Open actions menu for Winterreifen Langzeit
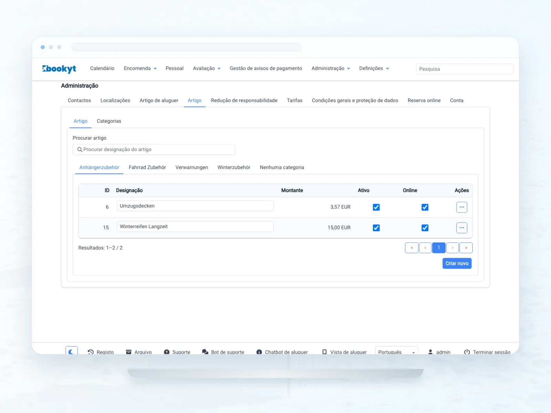Viewport: 551px width, 413px height. [x=462, y=228]
